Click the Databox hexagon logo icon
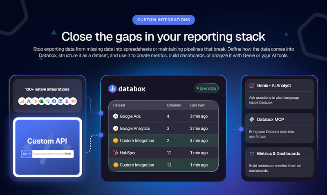 [x=112, y=89]
